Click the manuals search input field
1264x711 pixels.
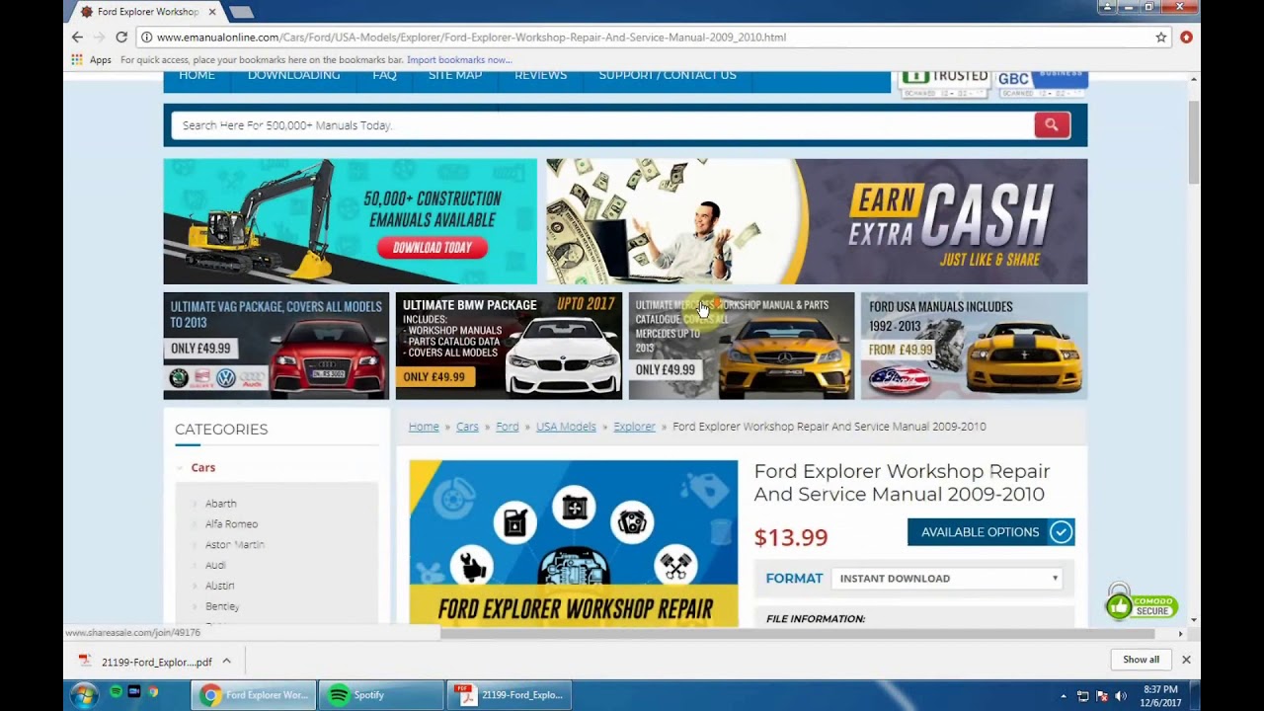(x=602, y=125)
